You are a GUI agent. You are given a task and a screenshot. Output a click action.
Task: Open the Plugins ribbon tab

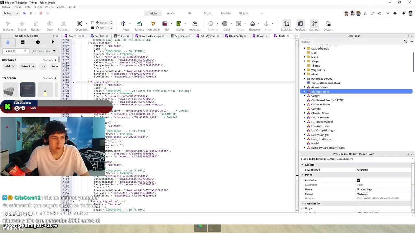coord(244,13)
